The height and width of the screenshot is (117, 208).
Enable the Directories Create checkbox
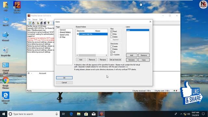pos(111,46)
